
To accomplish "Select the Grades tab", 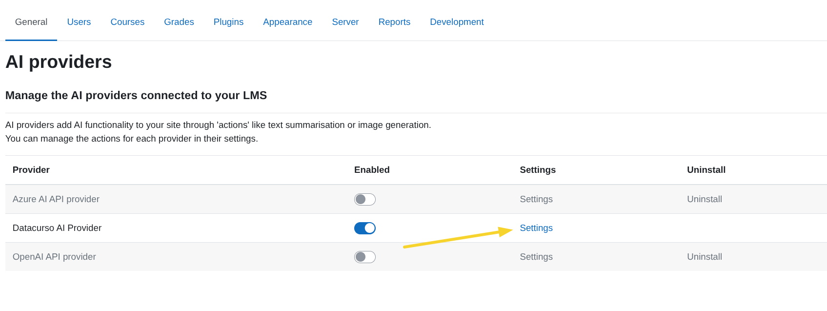I will [179, 22].
